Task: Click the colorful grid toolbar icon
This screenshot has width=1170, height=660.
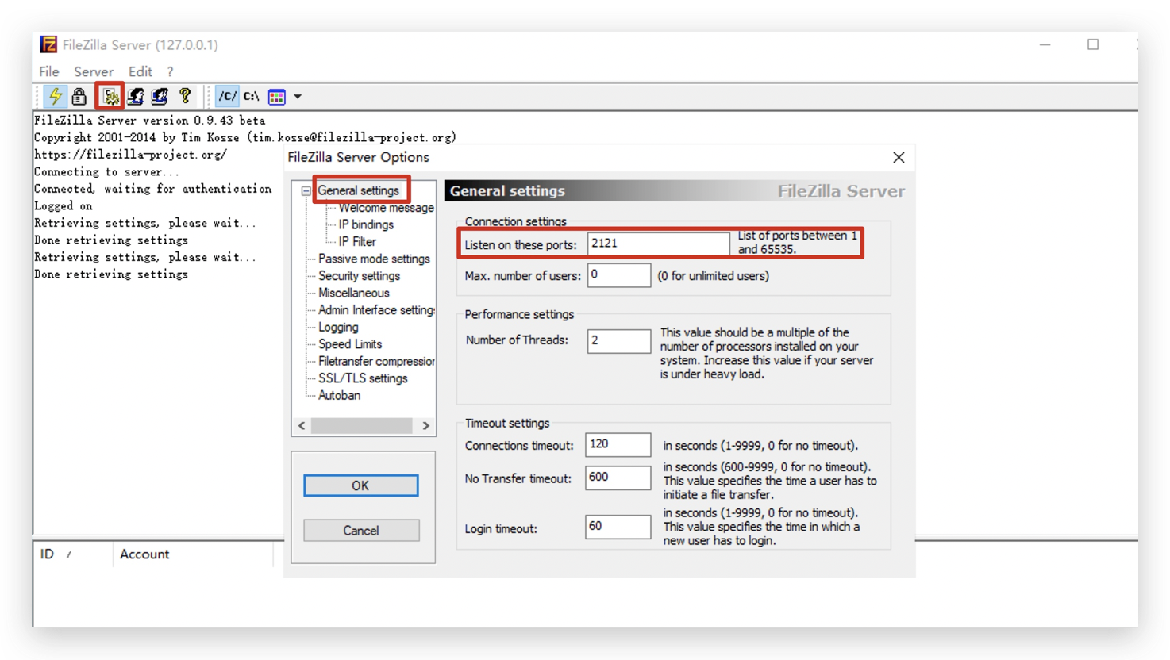Action: (x=276, y=96)
